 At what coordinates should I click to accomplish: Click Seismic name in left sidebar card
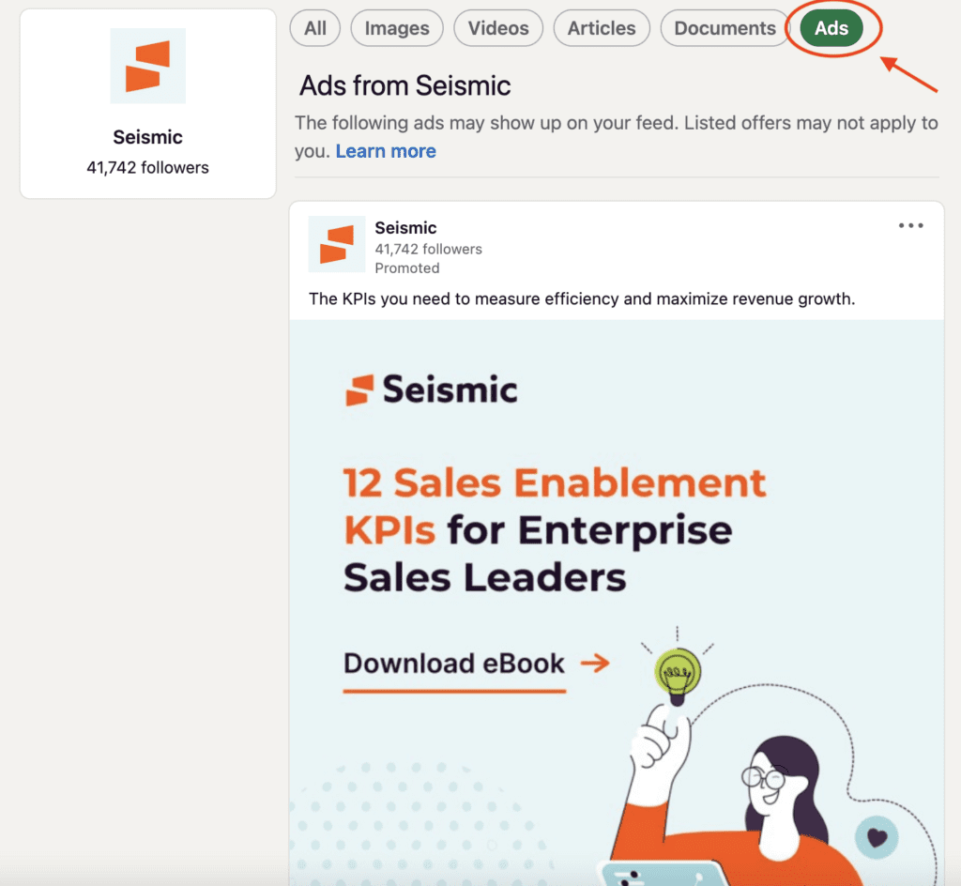click(147, 137)
